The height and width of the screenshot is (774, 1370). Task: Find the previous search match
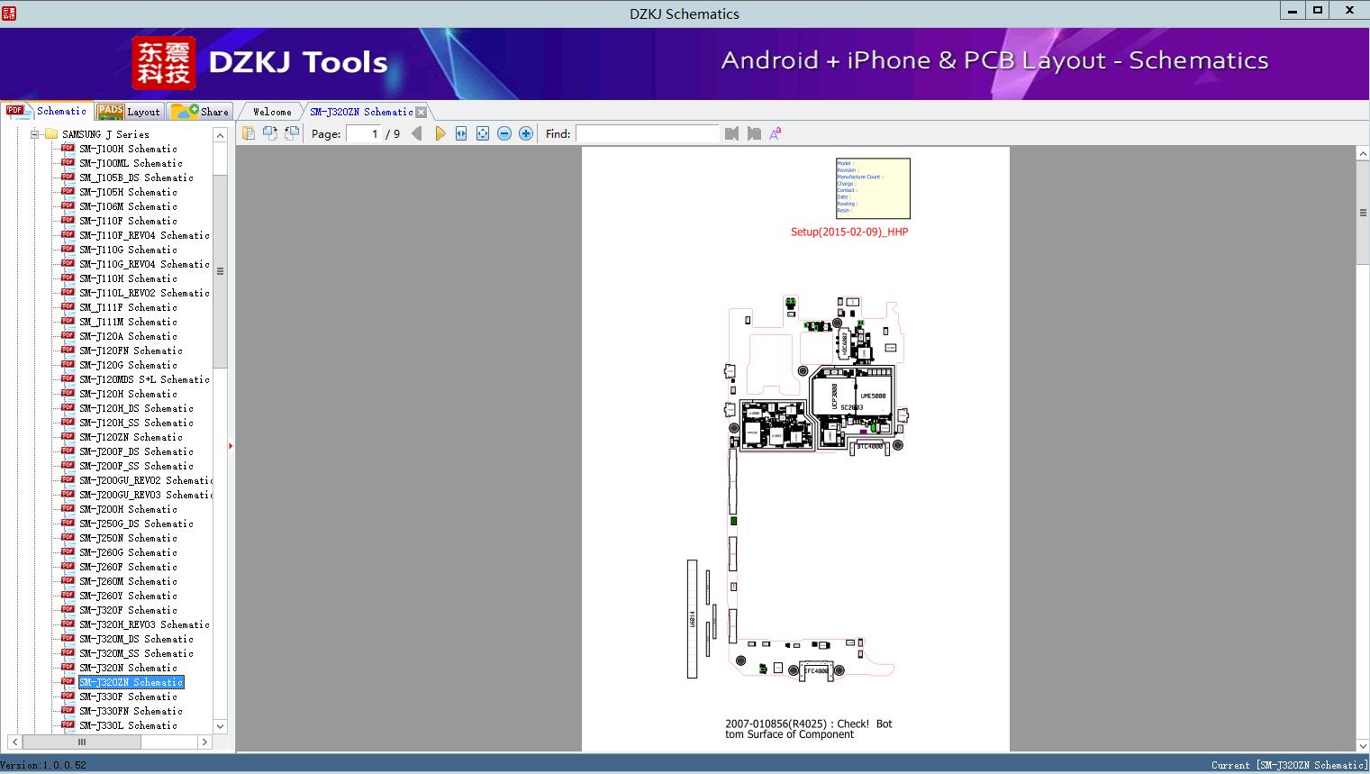731,133
